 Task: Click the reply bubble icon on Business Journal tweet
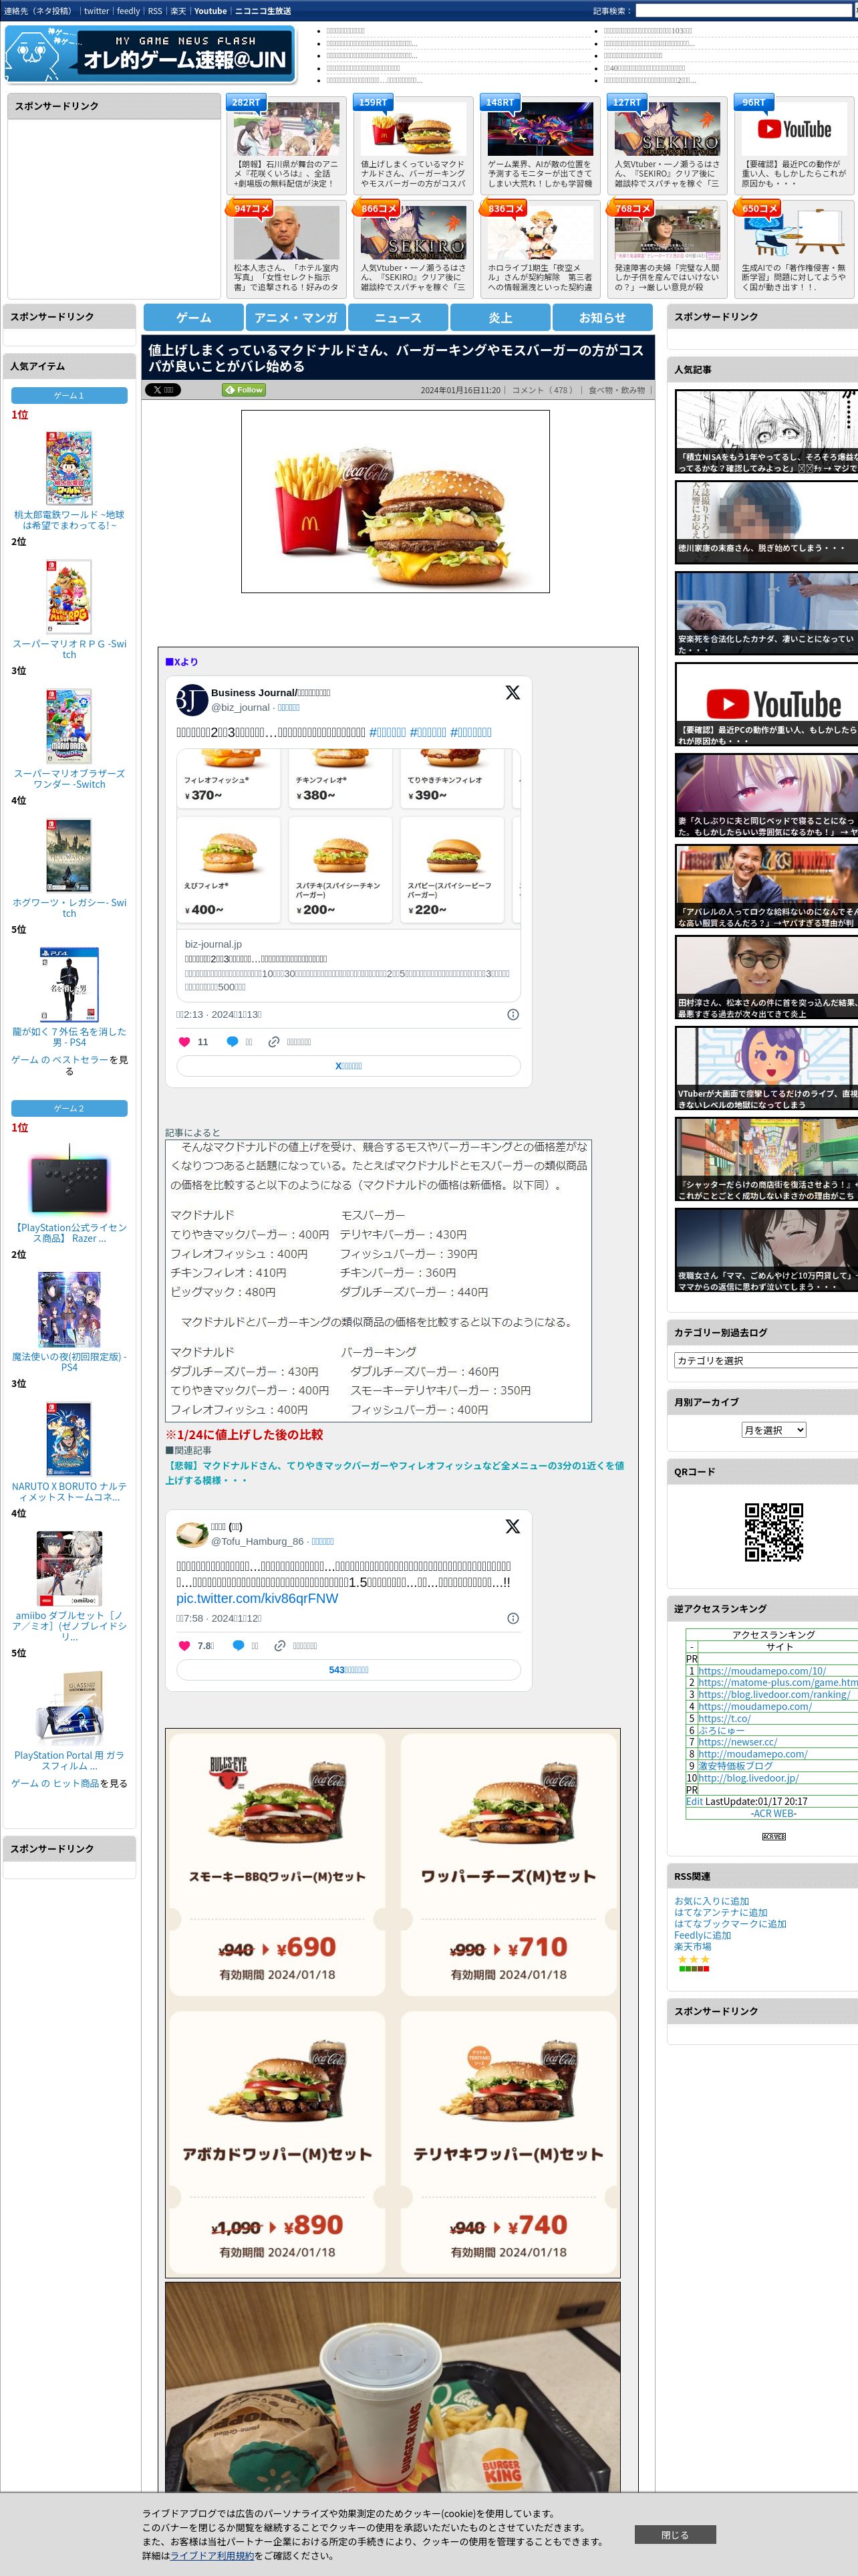click(x=232, y=1041)
